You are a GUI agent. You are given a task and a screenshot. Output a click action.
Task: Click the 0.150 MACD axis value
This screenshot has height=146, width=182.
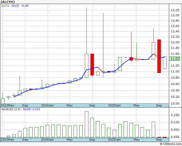point(175,115)
